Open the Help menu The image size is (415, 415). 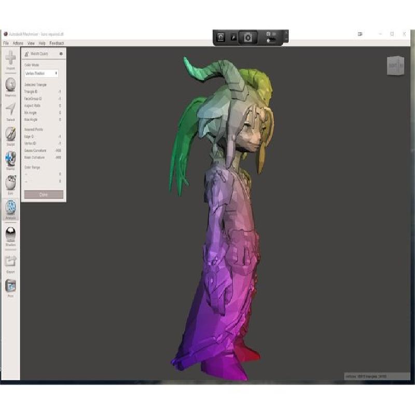[x=42, y=43]
